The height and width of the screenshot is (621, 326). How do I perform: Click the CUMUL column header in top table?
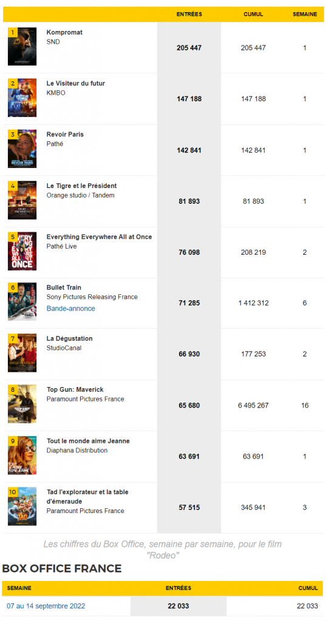pos(253,15)
